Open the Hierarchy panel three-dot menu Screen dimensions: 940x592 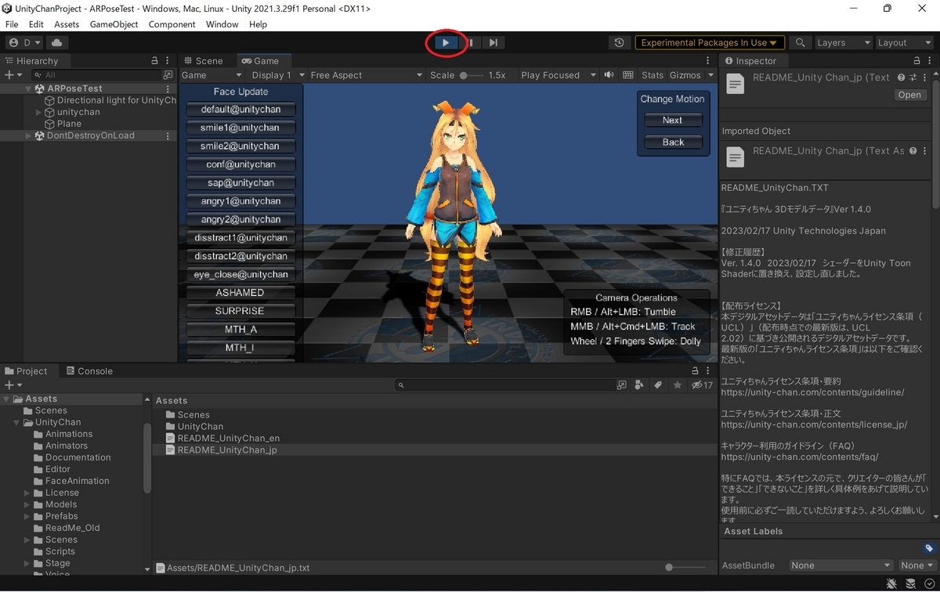click(x=168, y=60)
